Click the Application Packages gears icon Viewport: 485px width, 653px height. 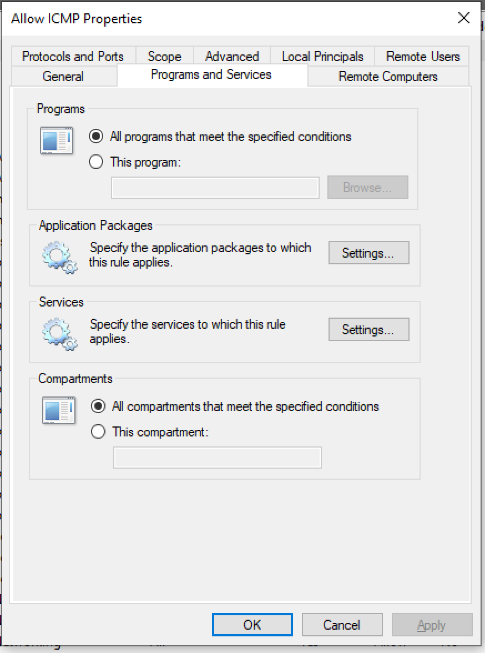[x=58, y=255]
